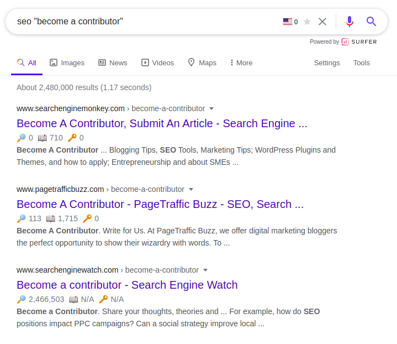Expand dropdown arrow next to searchenginewatch.com URL
The width and height of the screenshot is (397, 344).
coord(205,270)
